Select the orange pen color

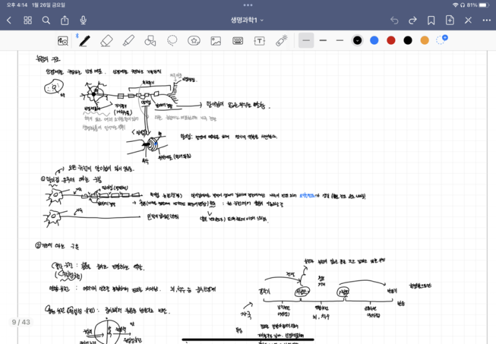pos(425,41)
